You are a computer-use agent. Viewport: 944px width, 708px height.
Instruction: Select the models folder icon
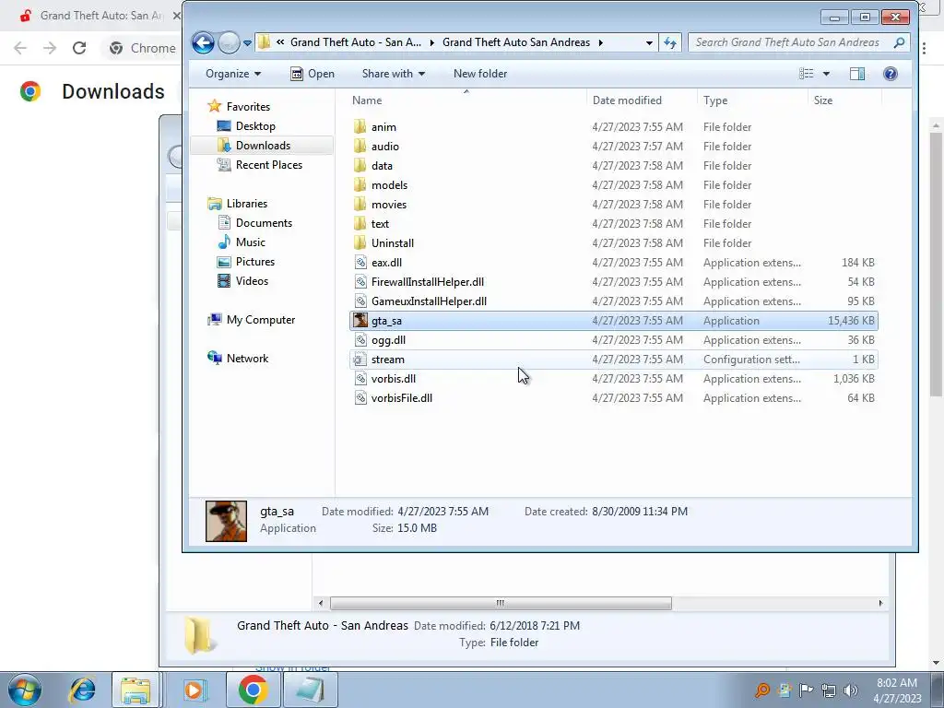360,184
